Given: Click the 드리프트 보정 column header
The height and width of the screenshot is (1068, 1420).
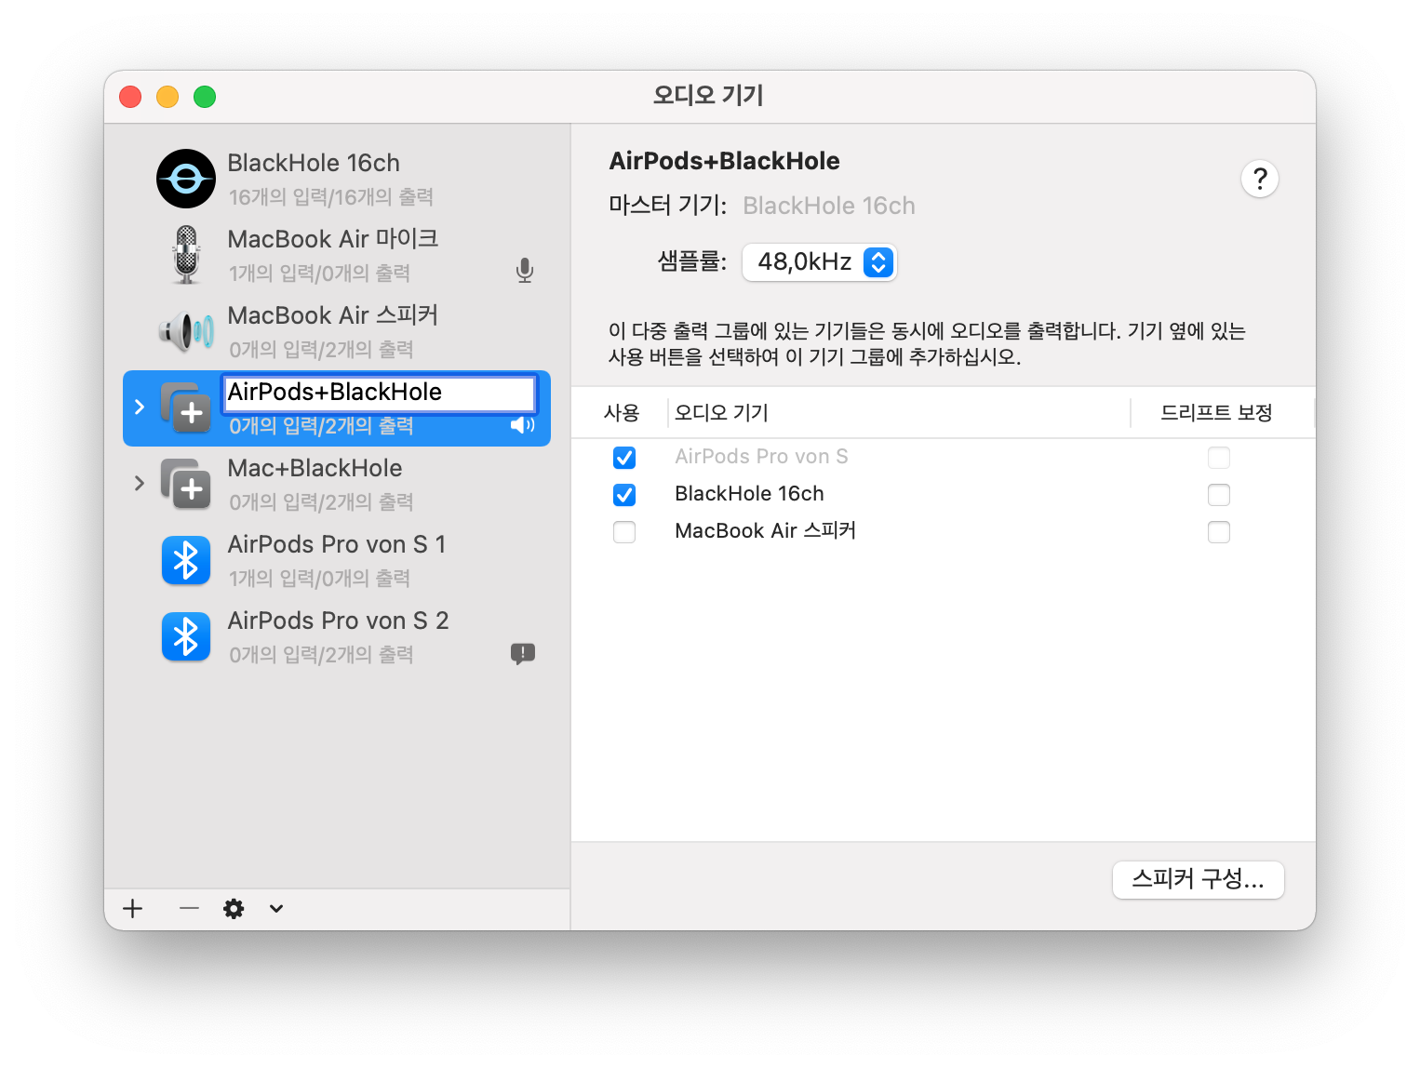Looking at the screenshot, I should coord(1217,413).
